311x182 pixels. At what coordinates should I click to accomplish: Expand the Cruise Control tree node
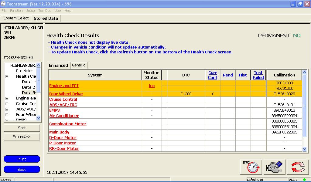click(x=7, y=104)
